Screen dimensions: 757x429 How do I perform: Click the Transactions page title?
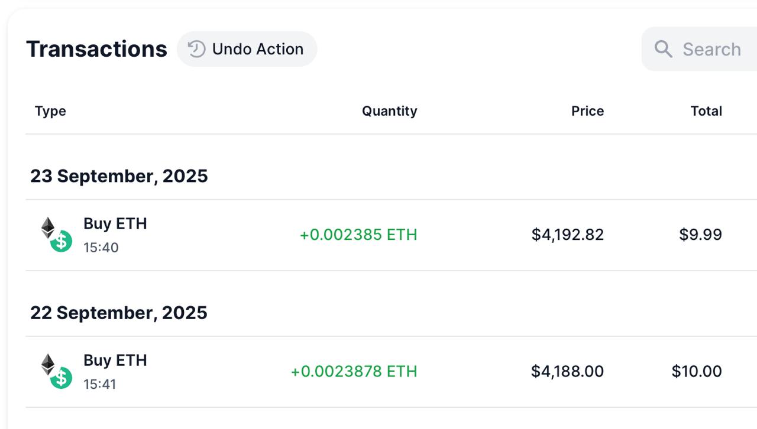[96, 49]
